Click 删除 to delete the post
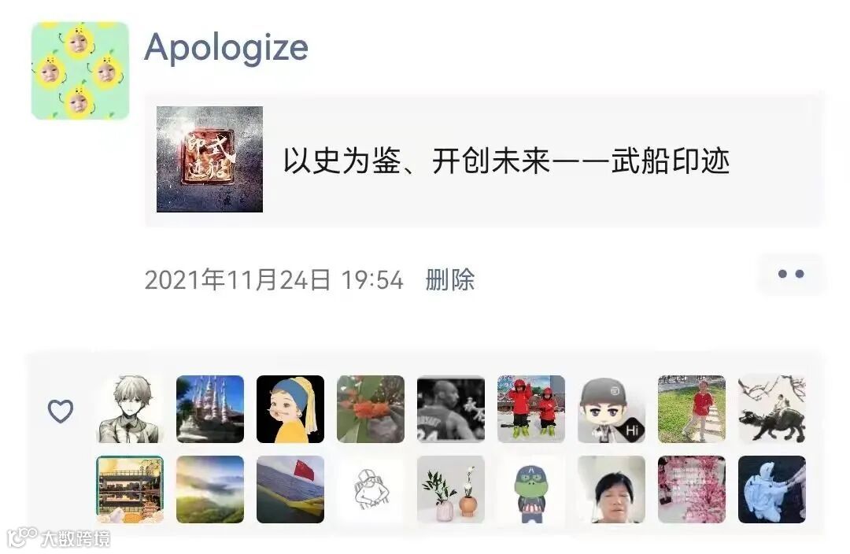This screenshot has height=554, width=850. click(x=450, y=280)
